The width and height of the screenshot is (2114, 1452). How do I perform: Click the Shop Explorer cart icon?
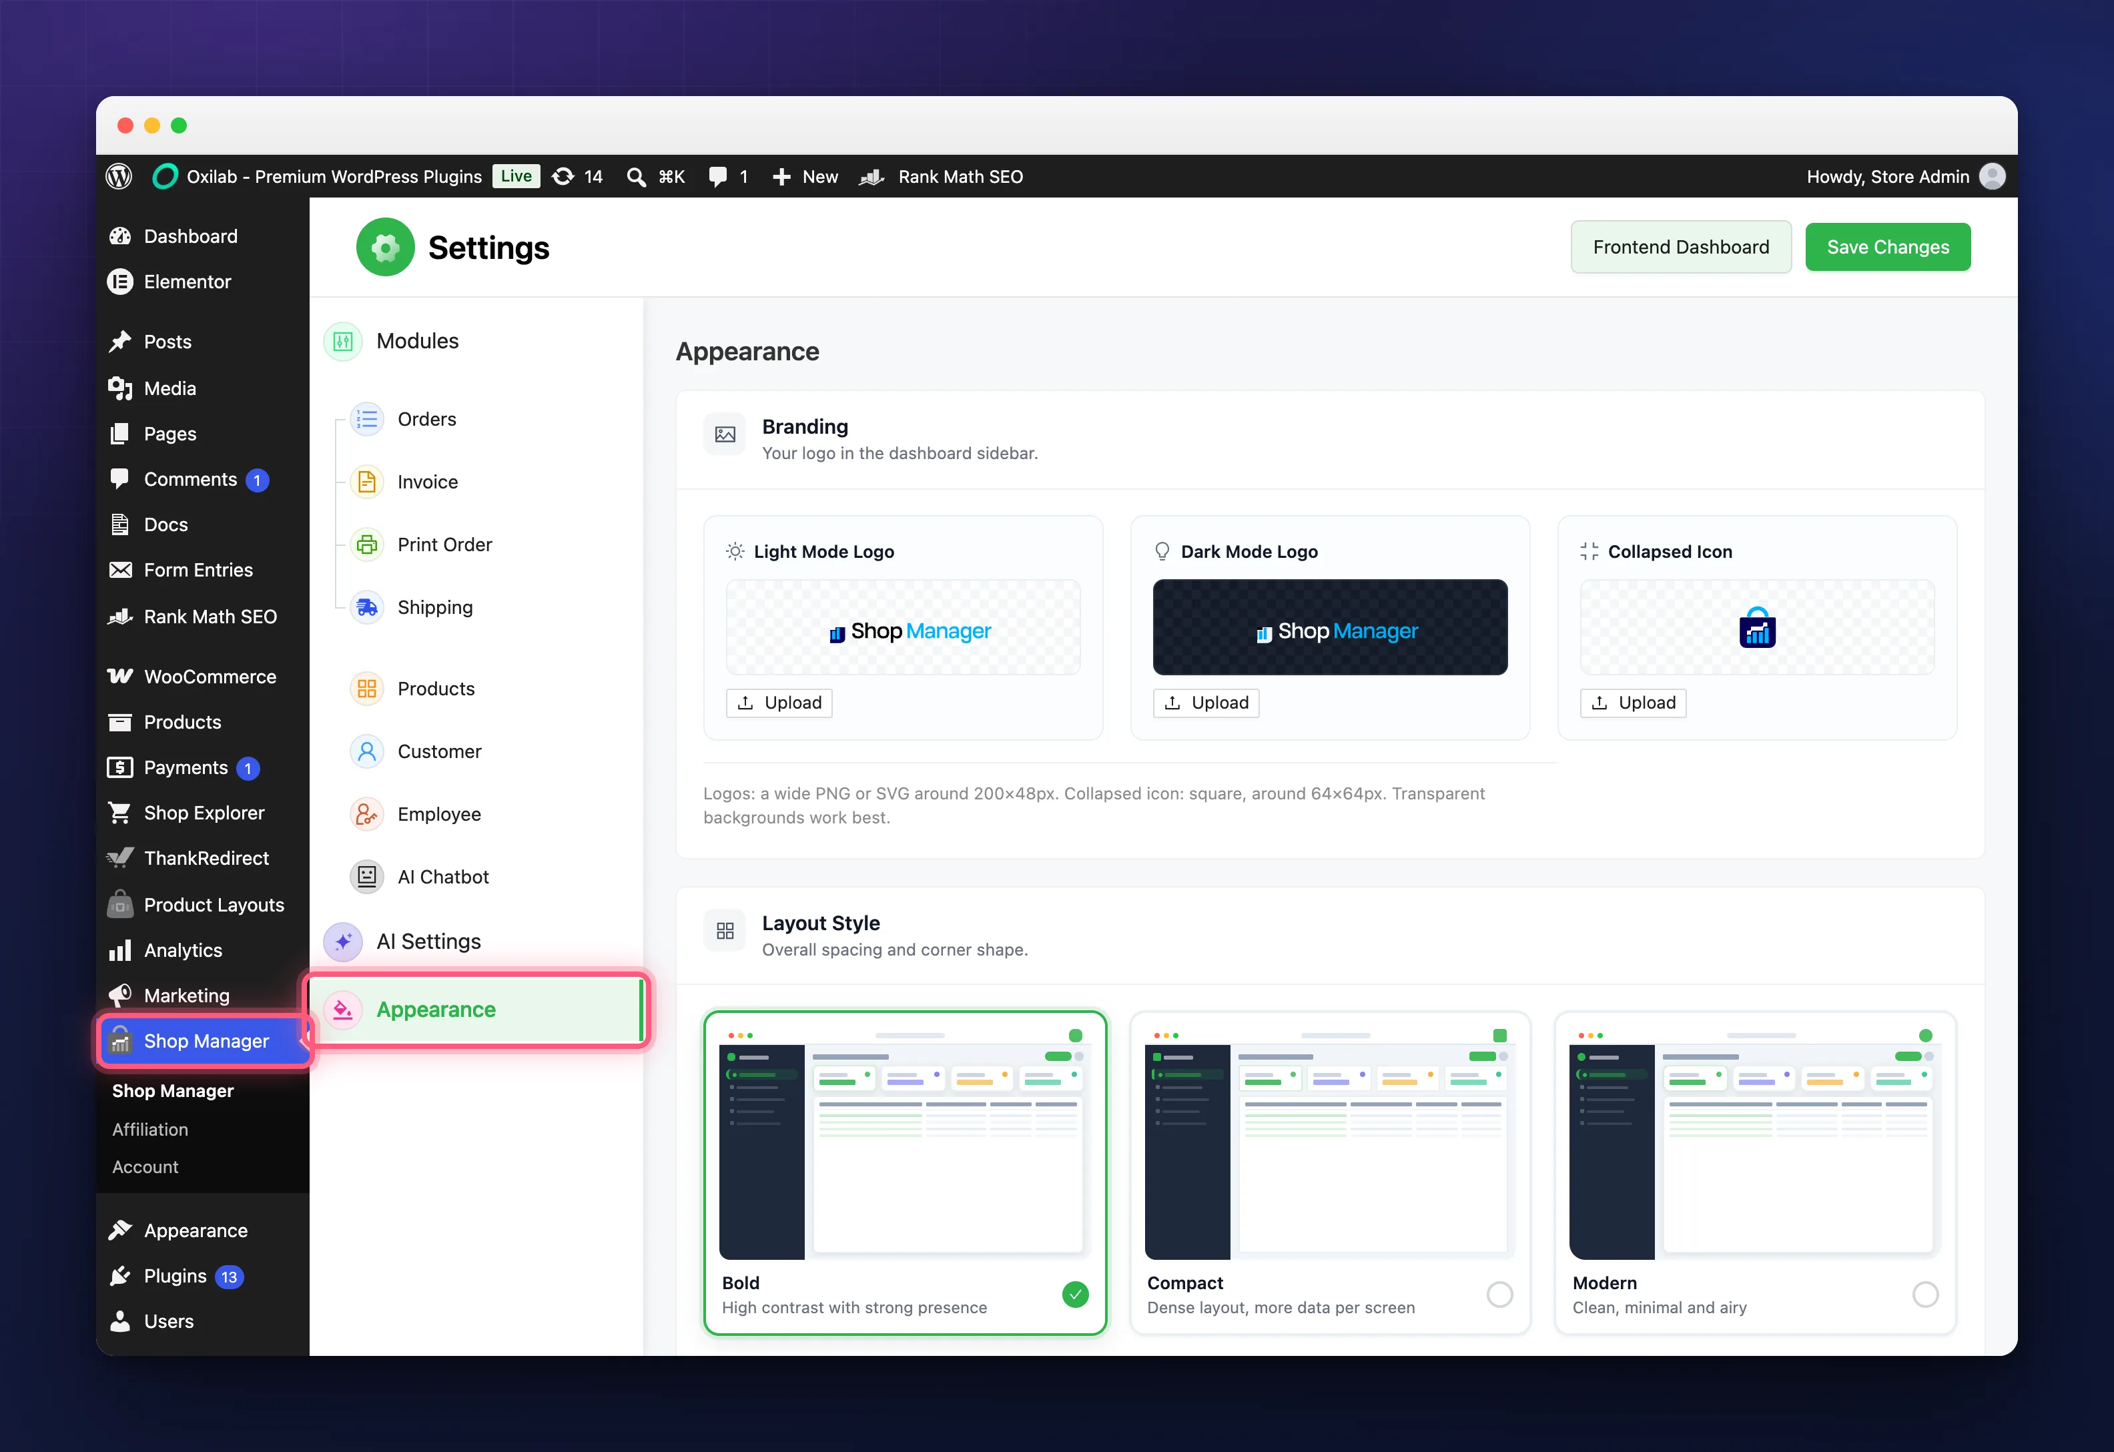[x=120, y=813]
